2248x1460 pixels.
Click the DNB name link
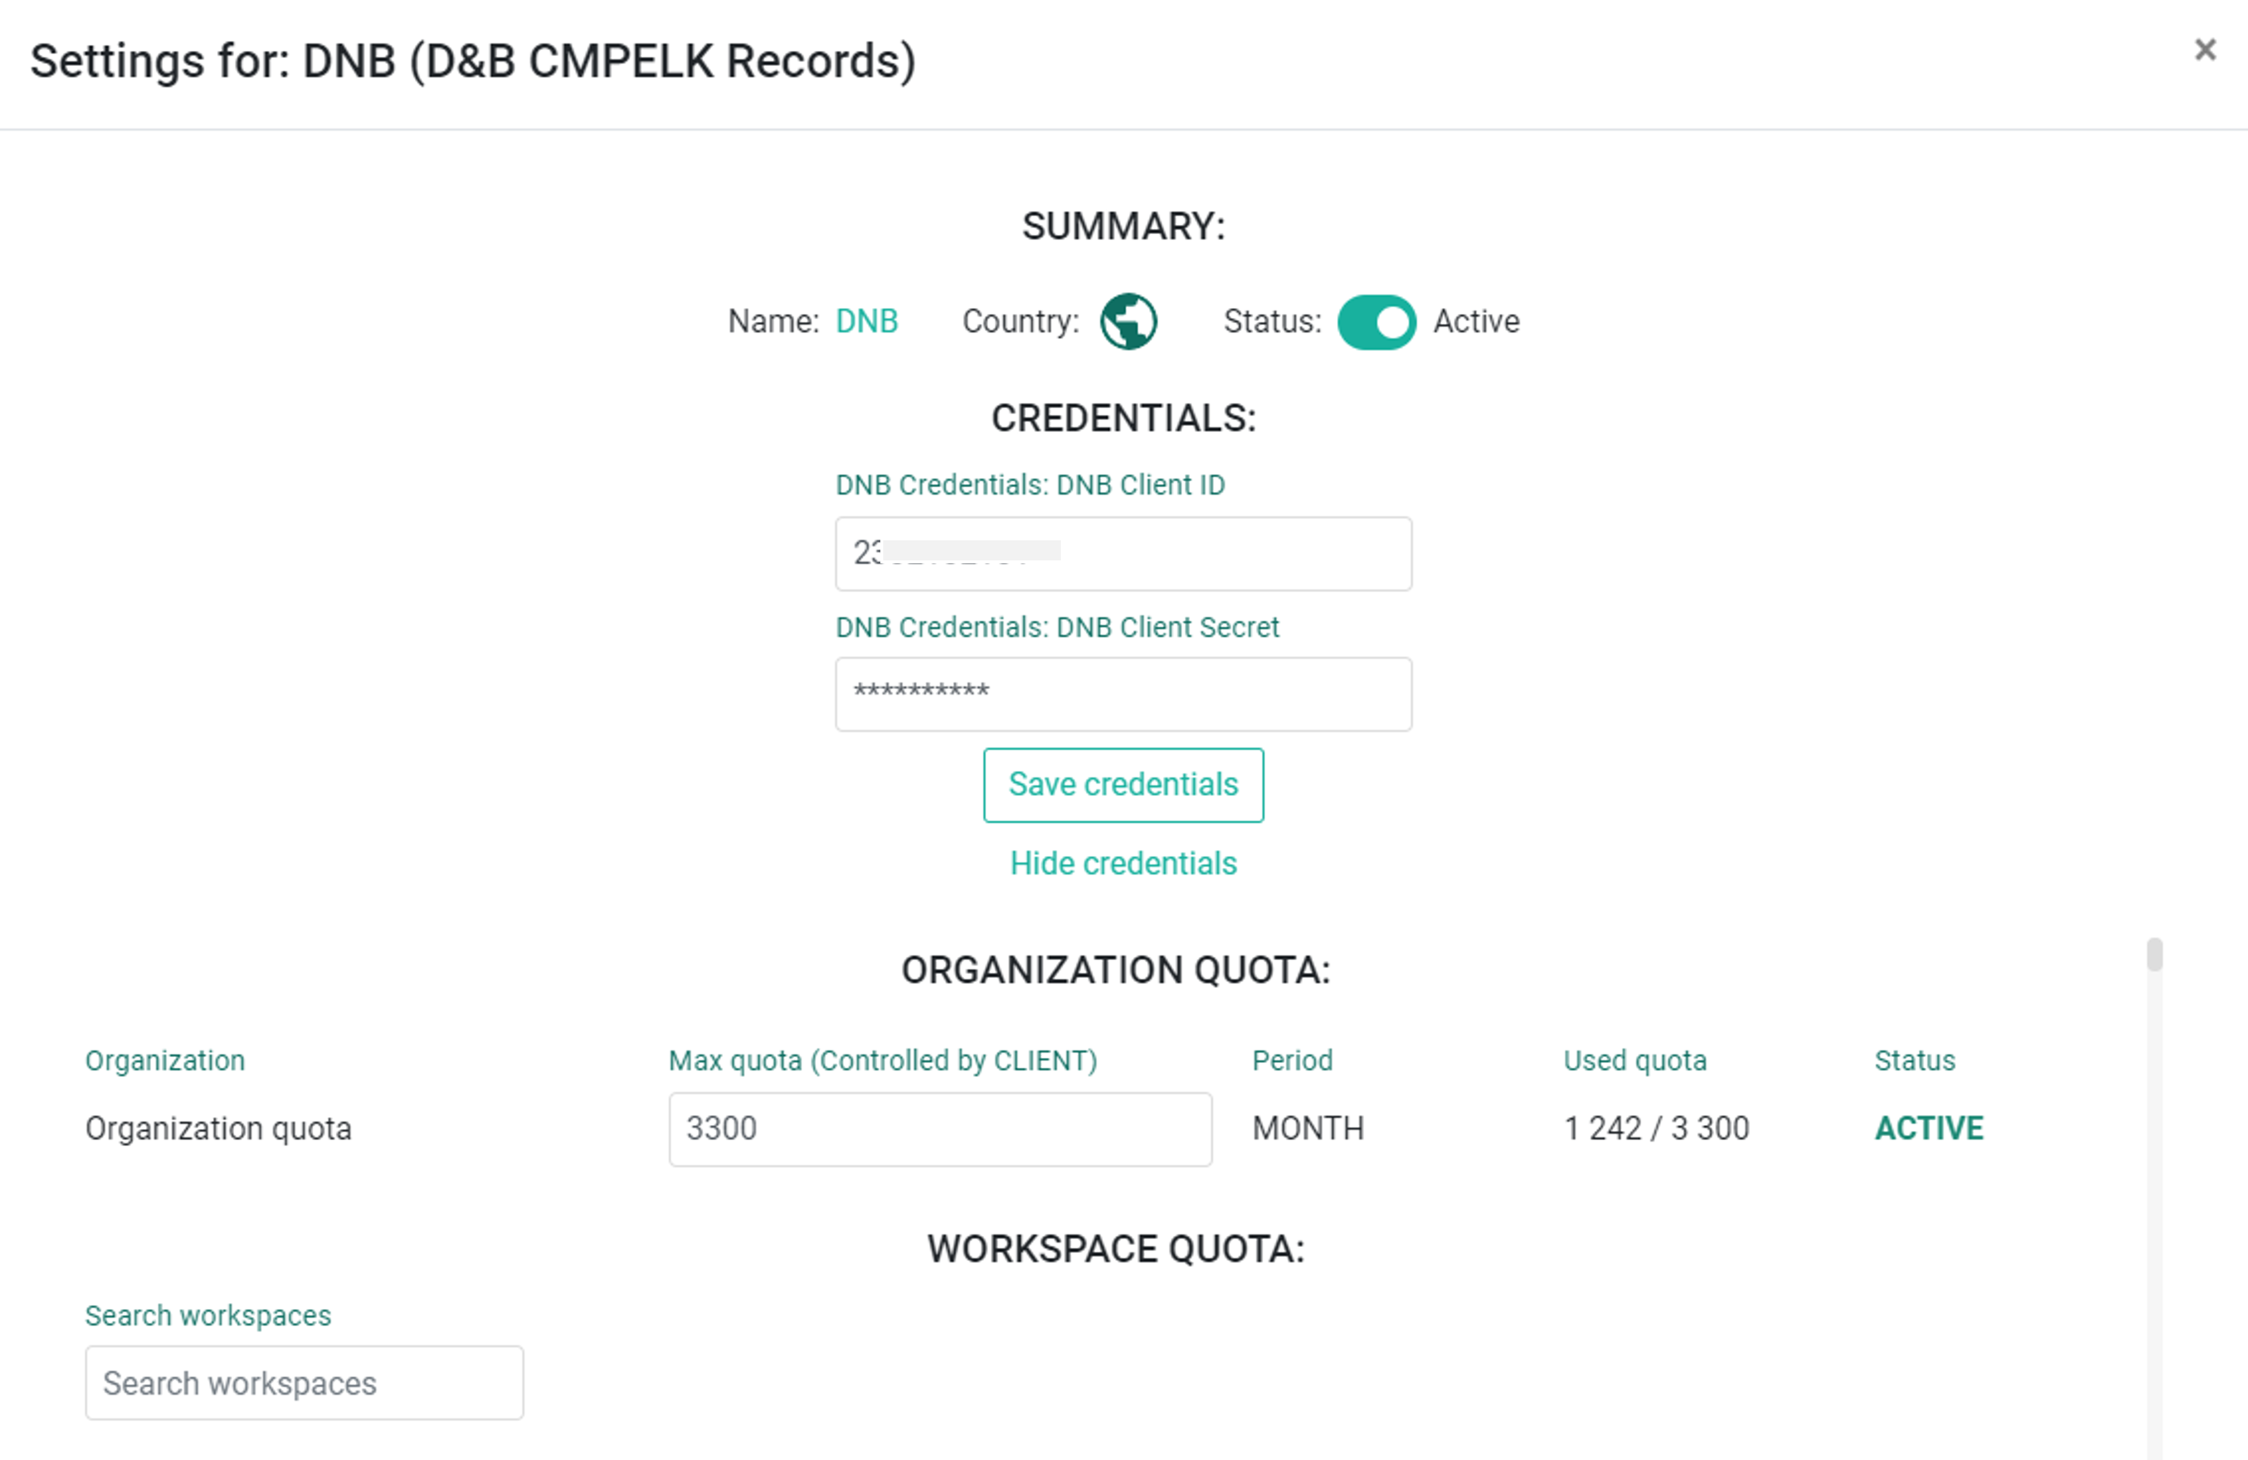(x=866, y=322)
